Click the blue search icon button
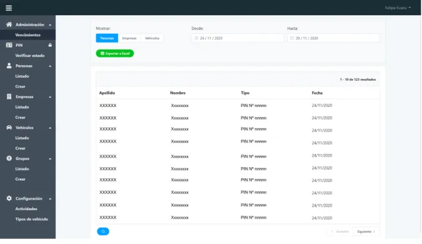The width and height of the screenshot is (422, 244). pos(103,231)
